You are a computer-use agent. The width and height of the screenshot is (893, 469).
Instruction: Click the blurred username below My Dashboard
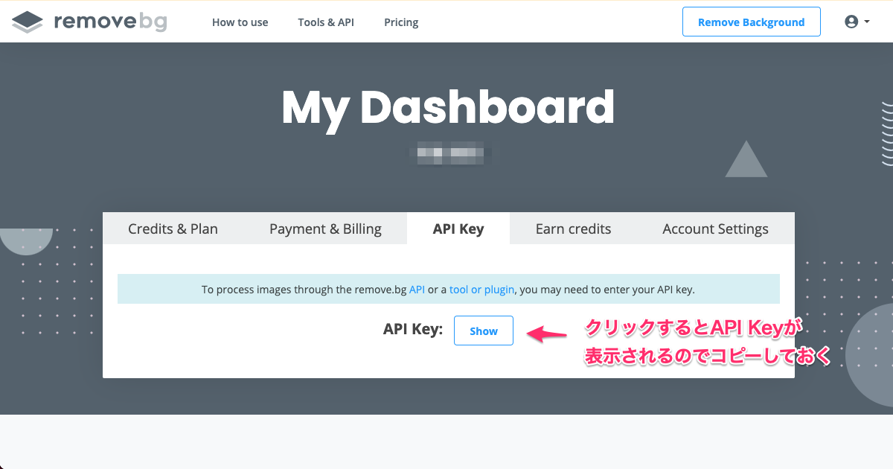pos(449,154)
